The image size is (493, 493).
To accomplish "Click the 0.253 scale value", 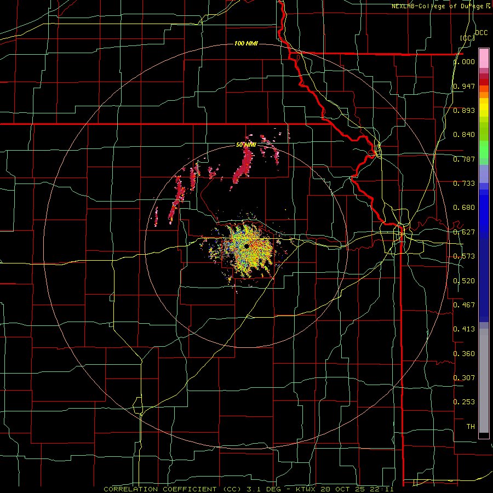I will click(x=464, y=402).
